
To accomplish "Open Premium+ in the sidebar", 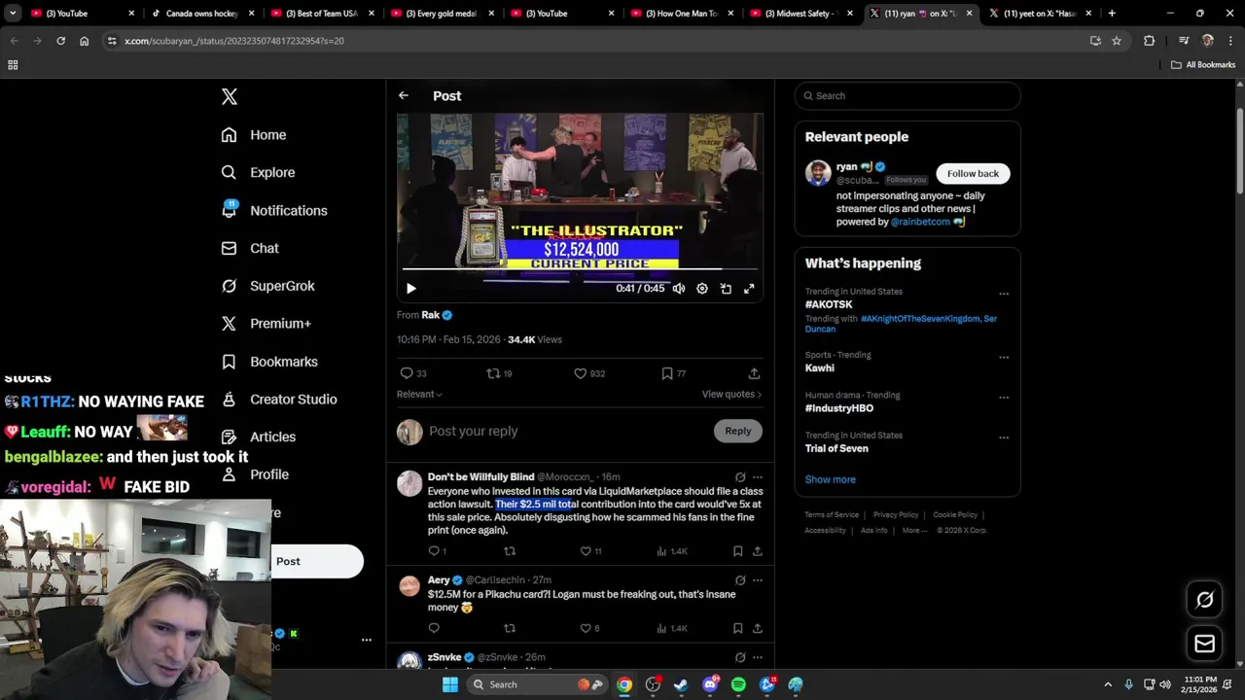I will 266,324.
